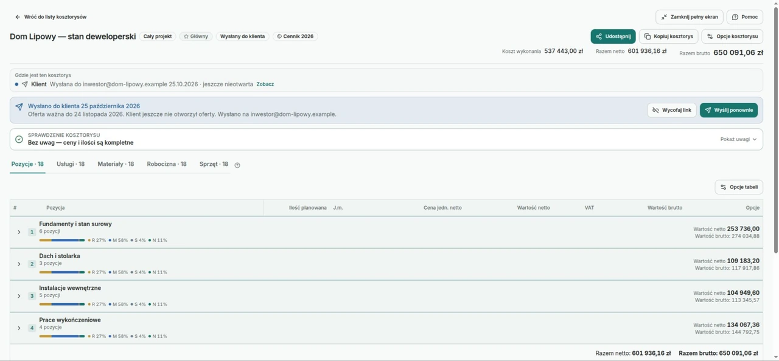The width and height of the screenshot is (779, 361).
Task: Click 'Ilość planowana' column header
Action: (307, 208)
